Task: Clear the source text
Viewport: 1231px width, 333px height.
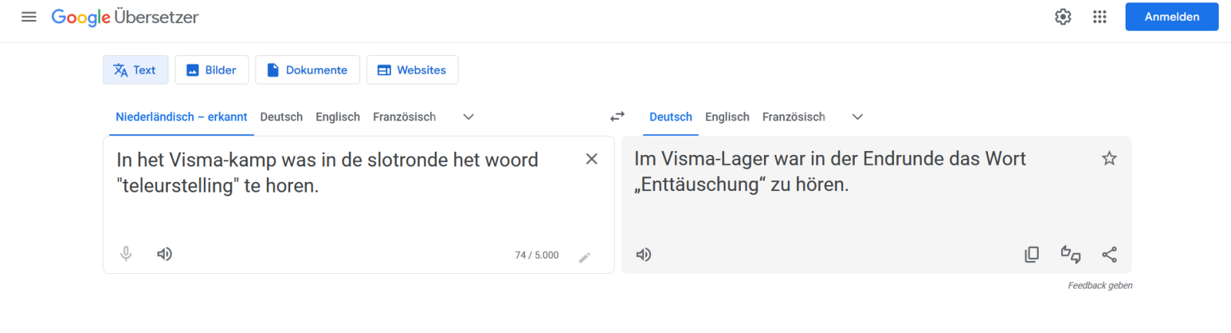Action: (592, 159)
